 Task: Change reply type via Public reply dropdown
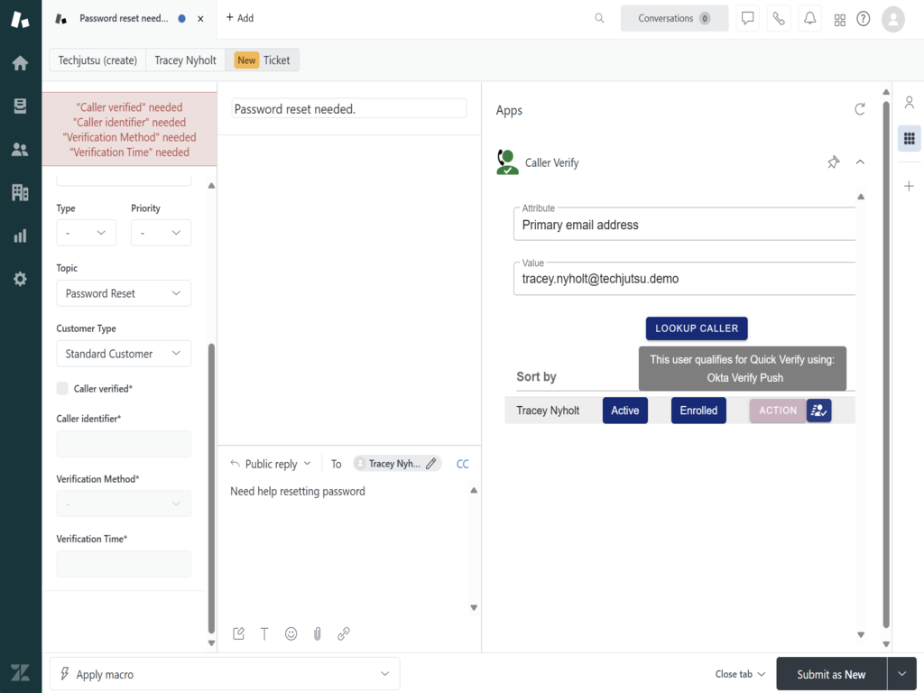[271, 463]
